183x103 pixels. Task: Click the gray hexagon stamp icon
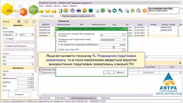click(72, 11)
